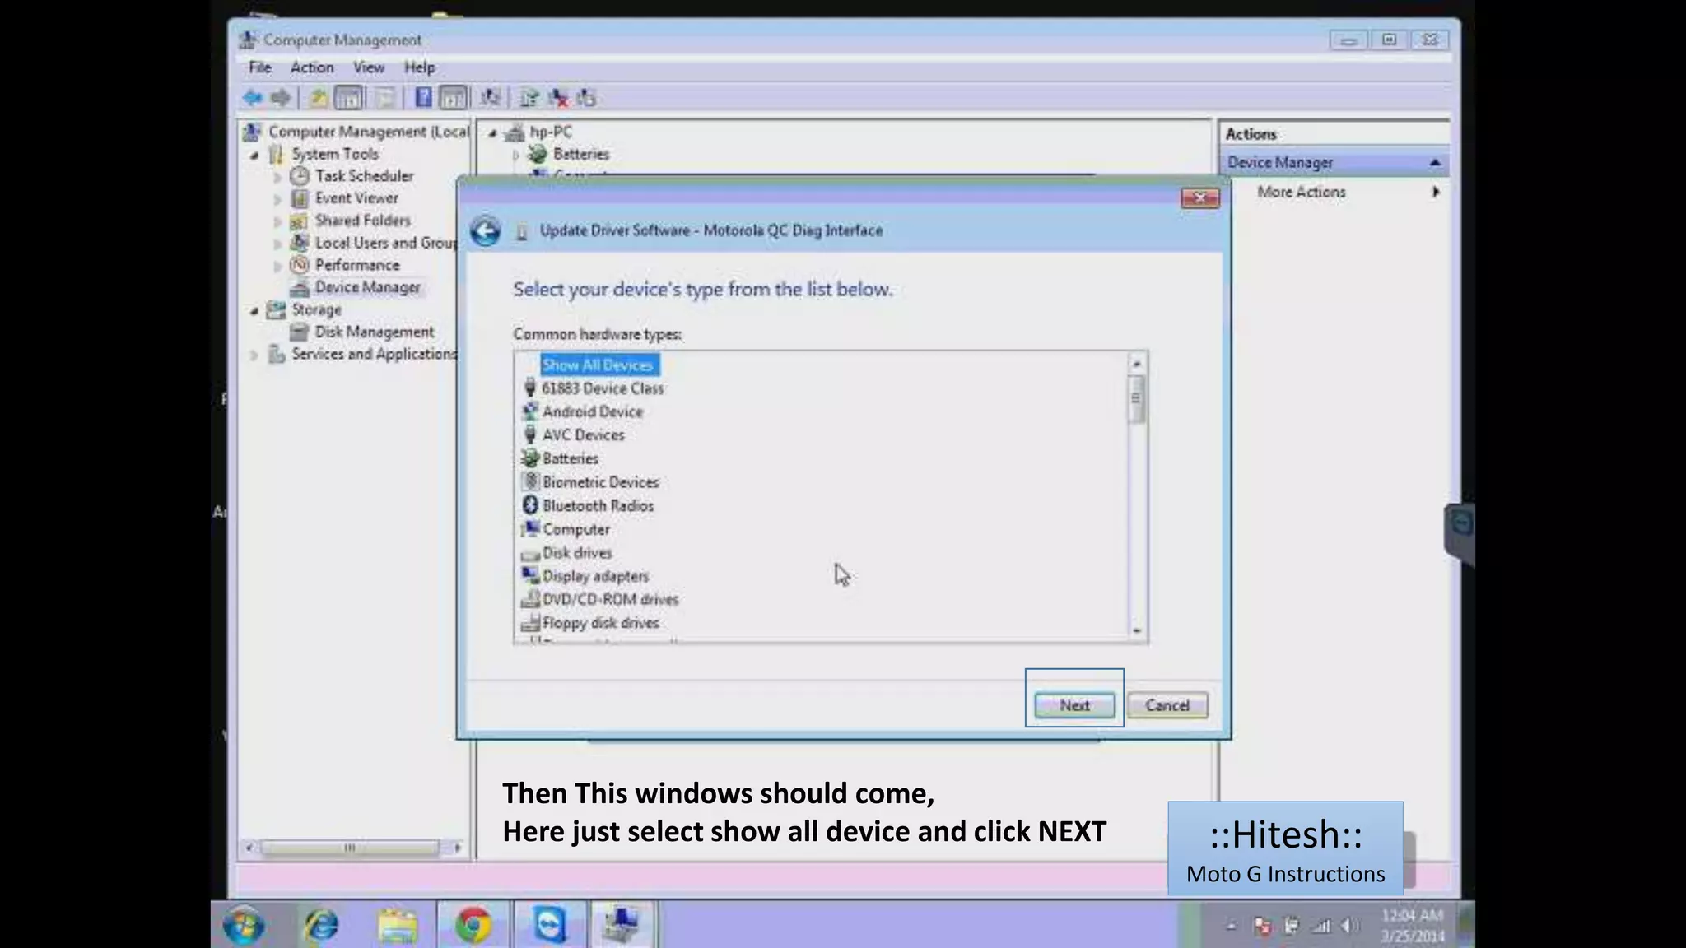Expand the Shared Folders node
Image resolution: width=1686 pixels, height=948 pixels.
(x=277, y=221)
